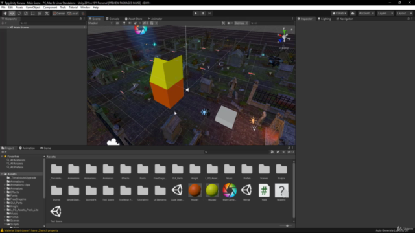Click the Pause button
This screenshot has width=415, height=233.
pyautogui.click(x=203, y=13)
